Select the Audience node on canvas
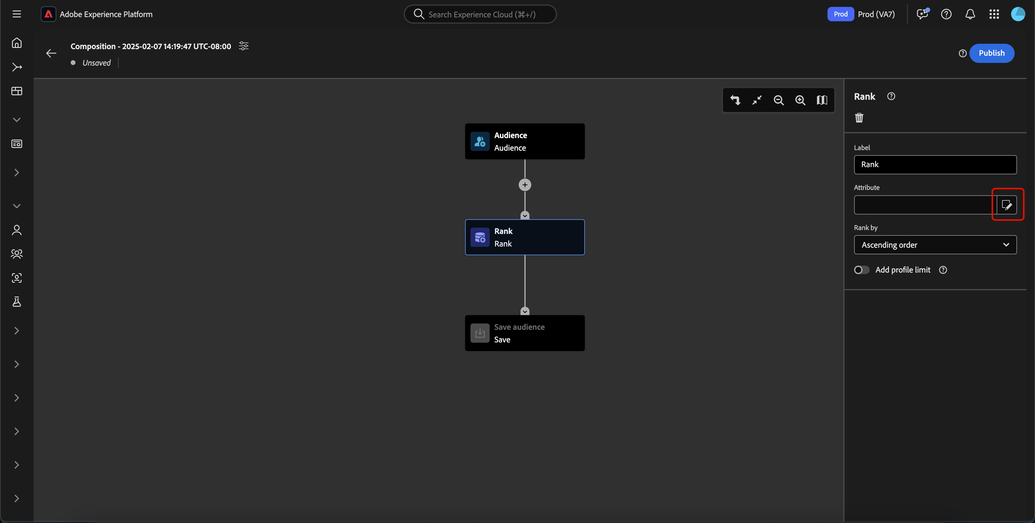 pyautogui.click(x=525, y=141)
